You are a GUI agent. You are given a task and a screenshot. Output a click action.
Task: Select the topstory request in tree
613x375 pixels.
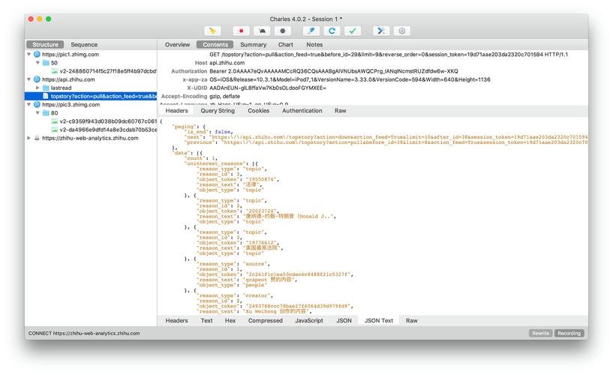point(103,96)
